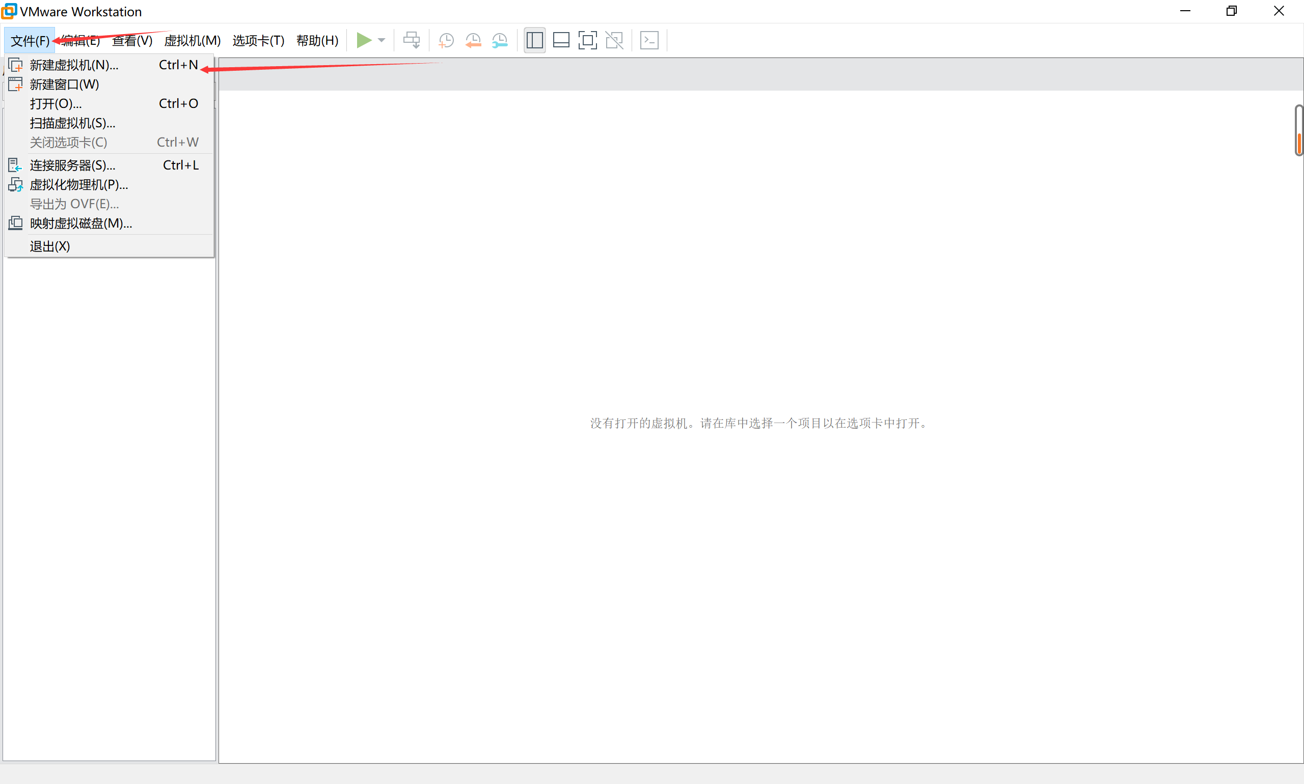
Task: Click the green Power On play icon
Action: click(x=364, y=40)
